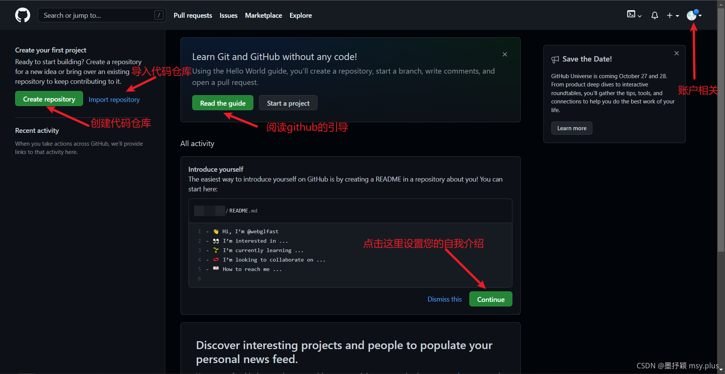Click the eyes emoji on line 2

[216, 241]
